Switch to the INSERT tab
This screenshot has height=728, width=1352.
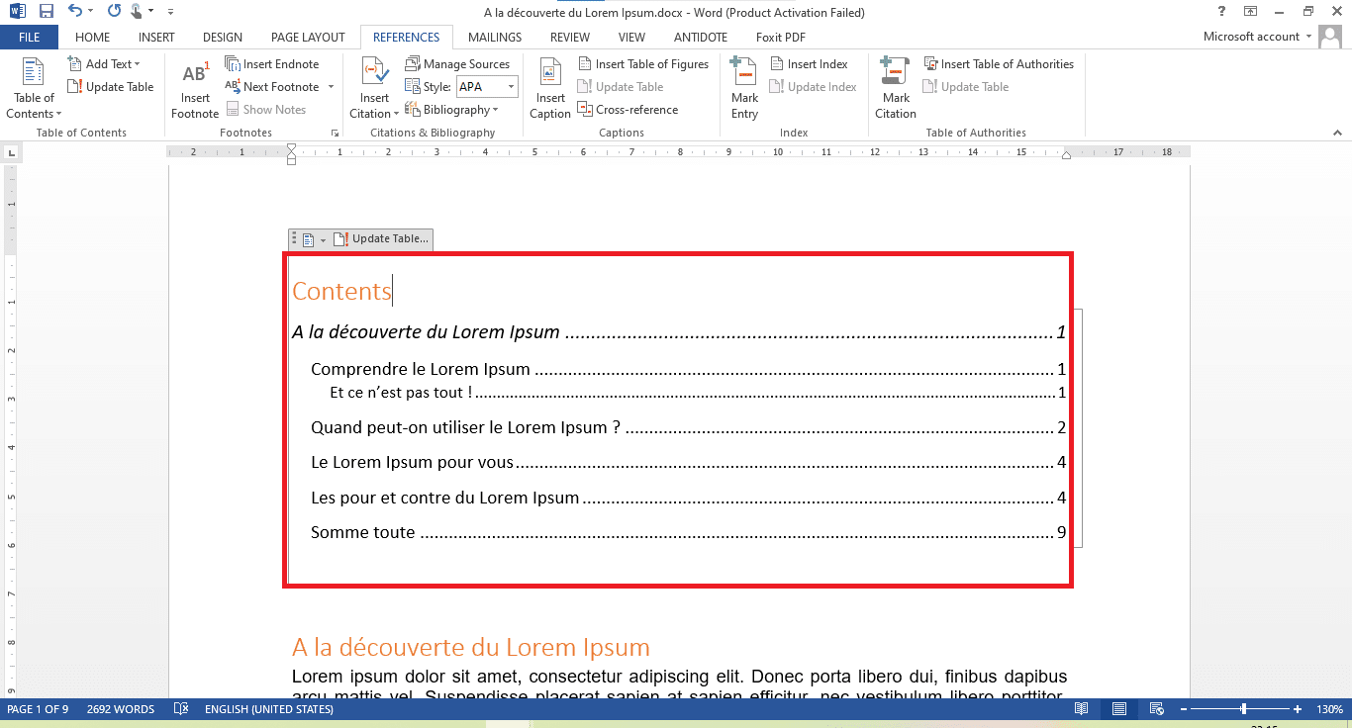coord(156,38)
